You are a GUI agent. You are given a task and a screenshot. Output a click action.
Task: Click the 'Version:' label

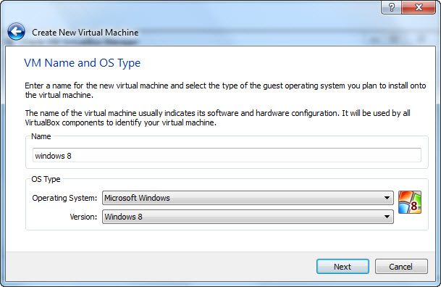point(83,217)
